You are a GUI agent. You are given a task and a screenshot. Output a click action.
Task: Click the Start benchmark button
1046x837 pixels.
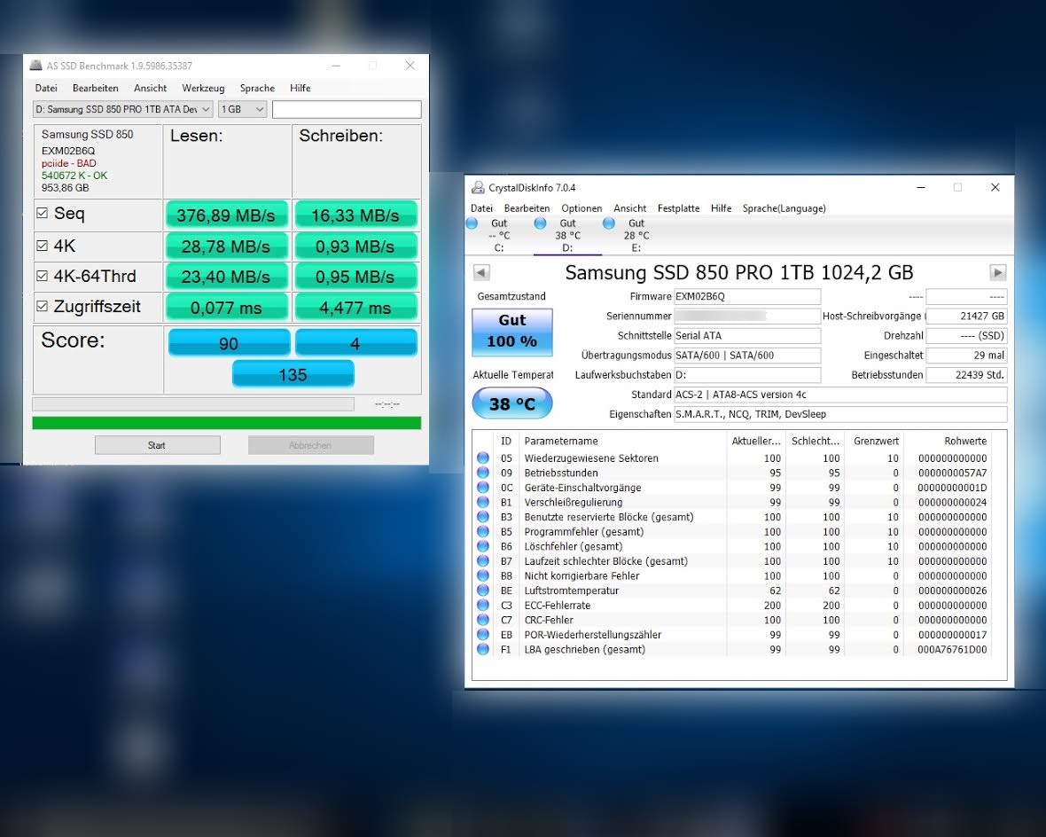(x=158, y=445)
